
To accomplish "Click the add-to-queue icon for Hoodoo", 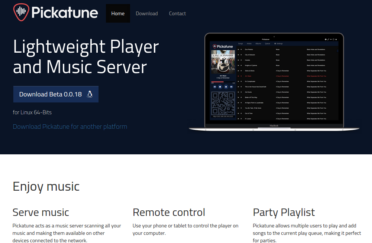I will (241, 60).
